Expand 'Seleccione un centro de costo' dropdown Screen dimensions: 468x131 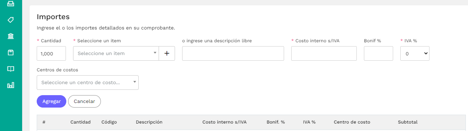[x=88, y=82]
